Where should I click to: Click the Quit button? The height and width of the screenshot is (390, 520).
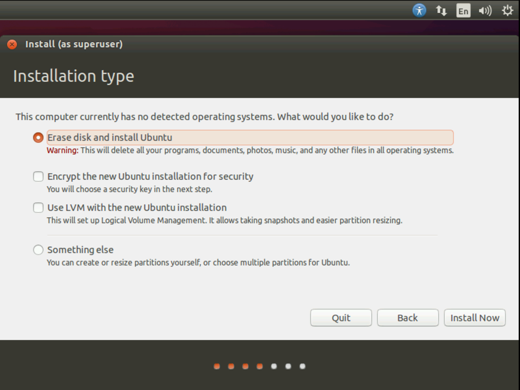click(x=341, y=318)
